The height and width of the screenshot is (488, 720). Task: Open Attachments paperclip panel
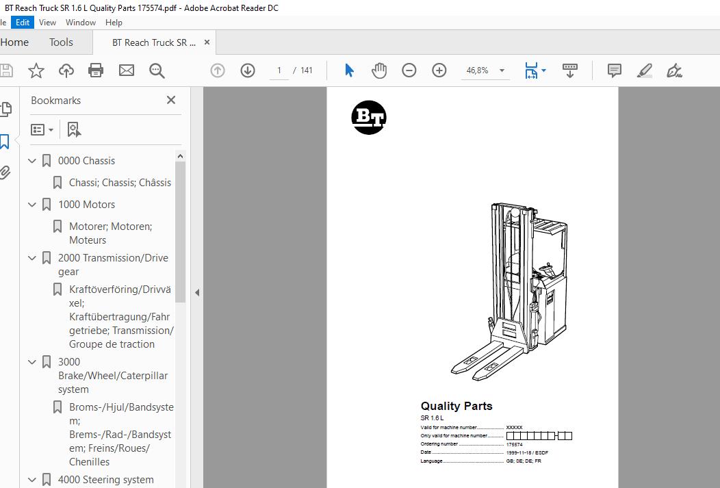click(x=5, y=172)
